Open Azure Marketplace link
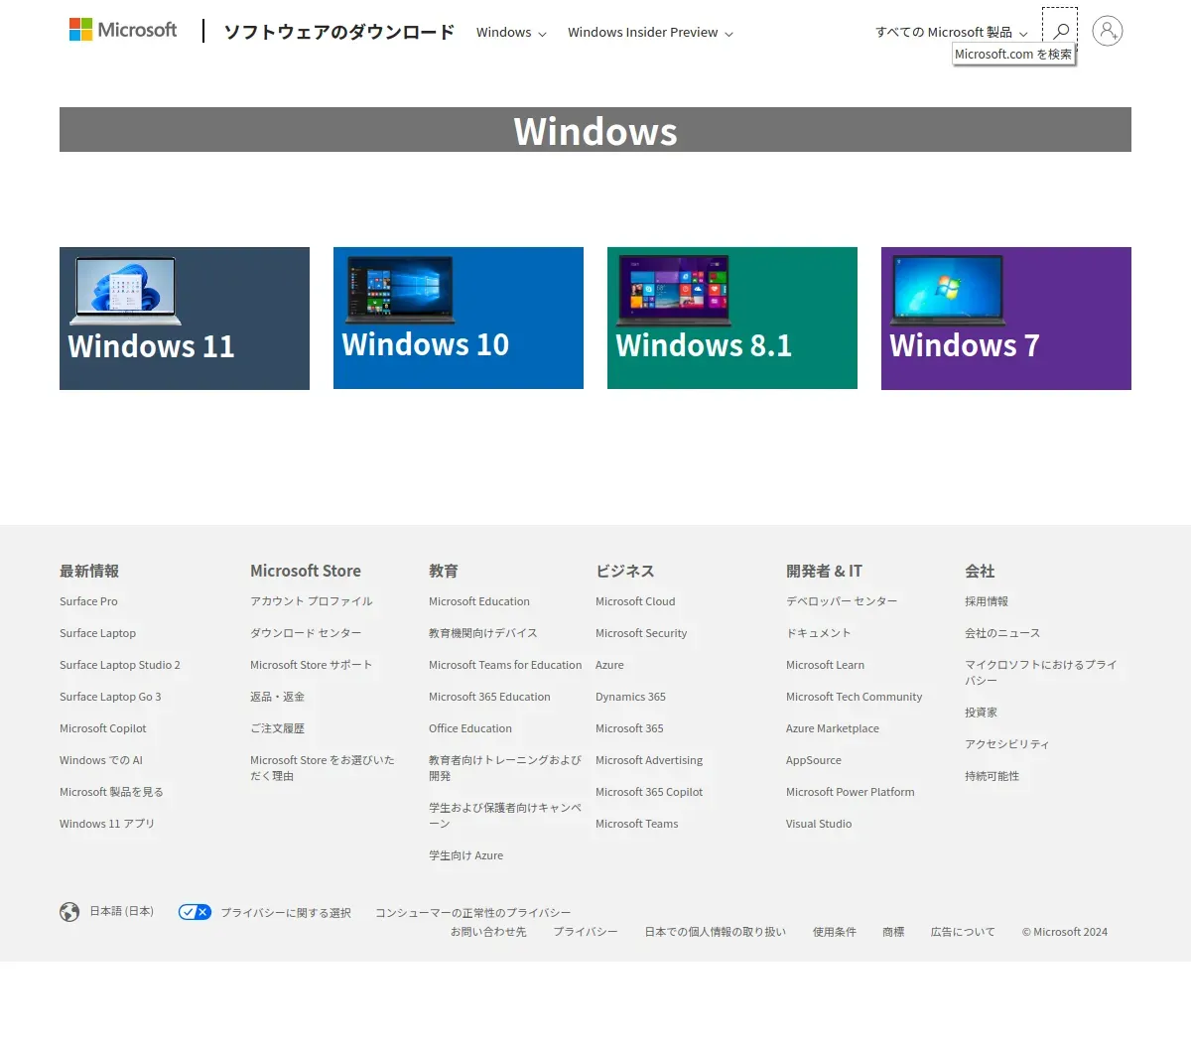This screenshot has height=1042, width=1191. coord(833,728)
